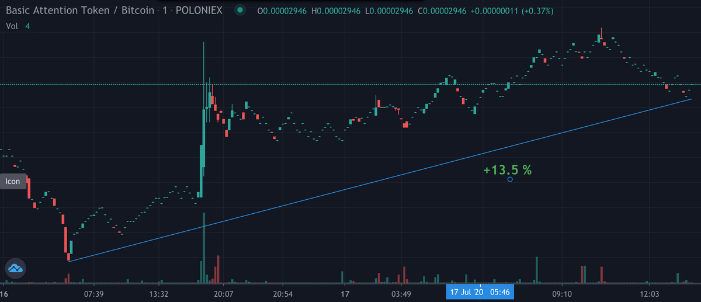
Task: Click the "Icon" tooltip label
Action: [x=13, y=182]
